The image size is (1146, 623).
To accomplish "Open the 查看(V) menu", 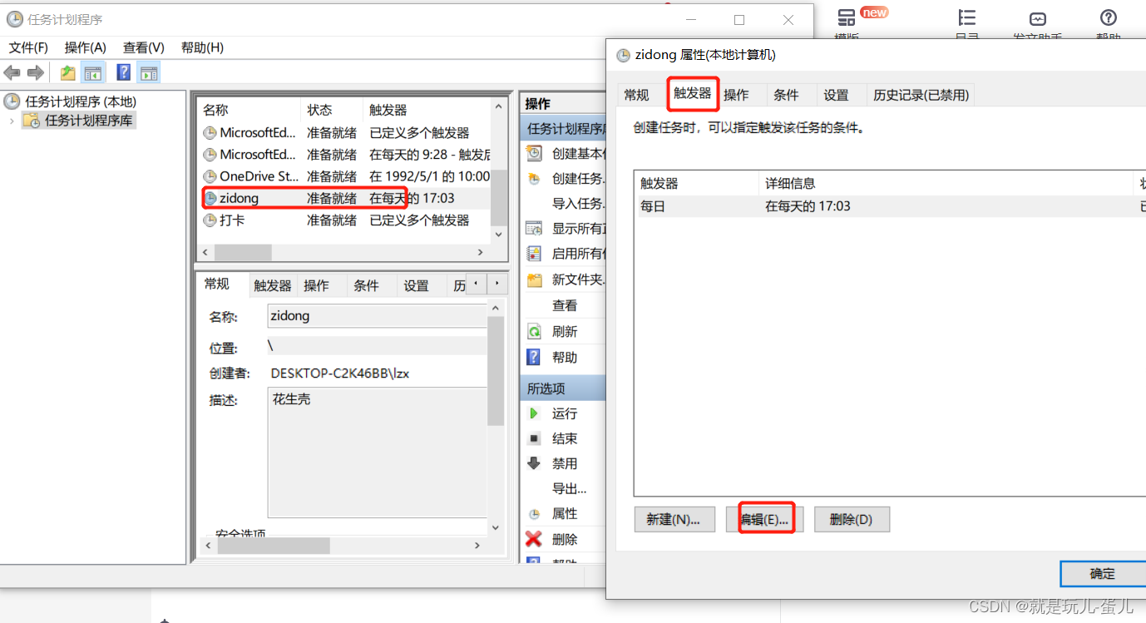I will (144, 47).
